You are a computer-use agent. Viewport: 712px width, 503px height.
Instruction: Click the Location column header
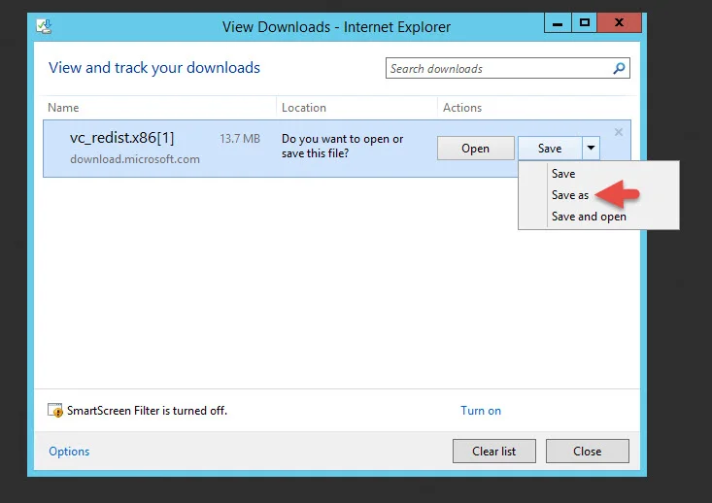[x=304, y=108]
